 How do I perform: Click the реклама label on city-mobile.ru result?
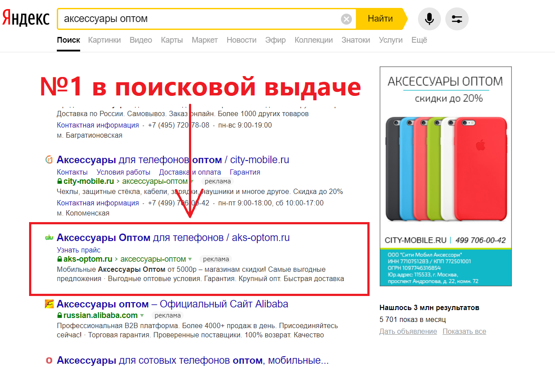[217, 181]
